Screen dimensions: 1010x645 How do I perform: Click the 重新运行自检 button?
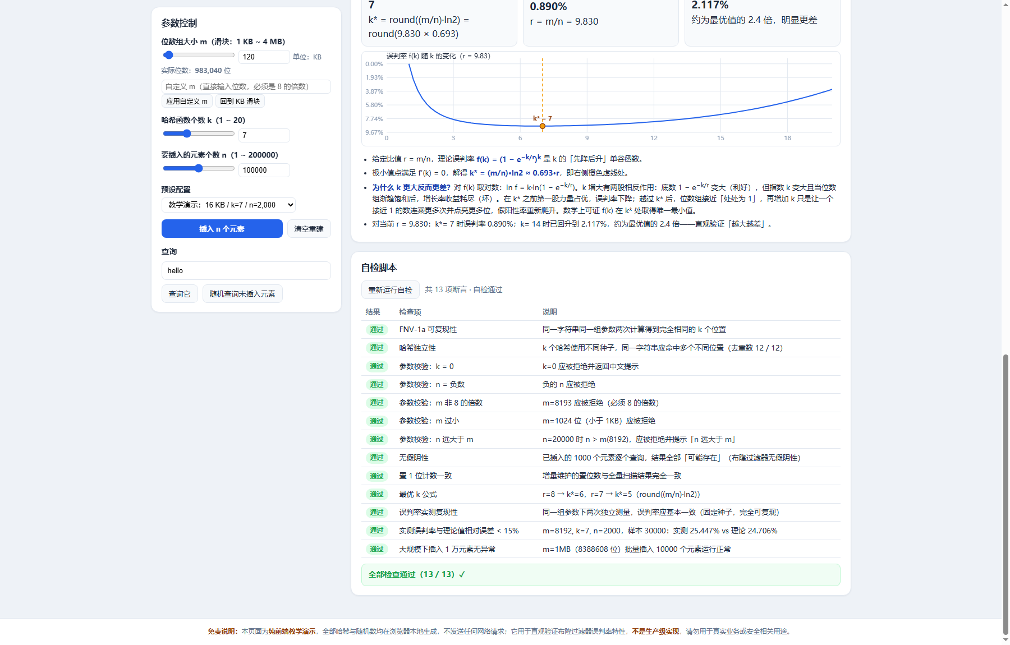point(391,290)
